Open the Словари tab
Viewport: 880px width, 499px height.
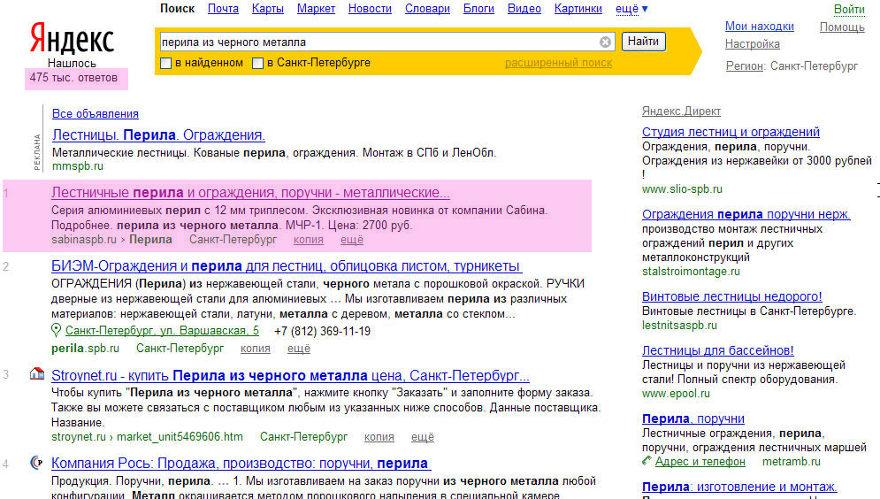tap(428, 9)
